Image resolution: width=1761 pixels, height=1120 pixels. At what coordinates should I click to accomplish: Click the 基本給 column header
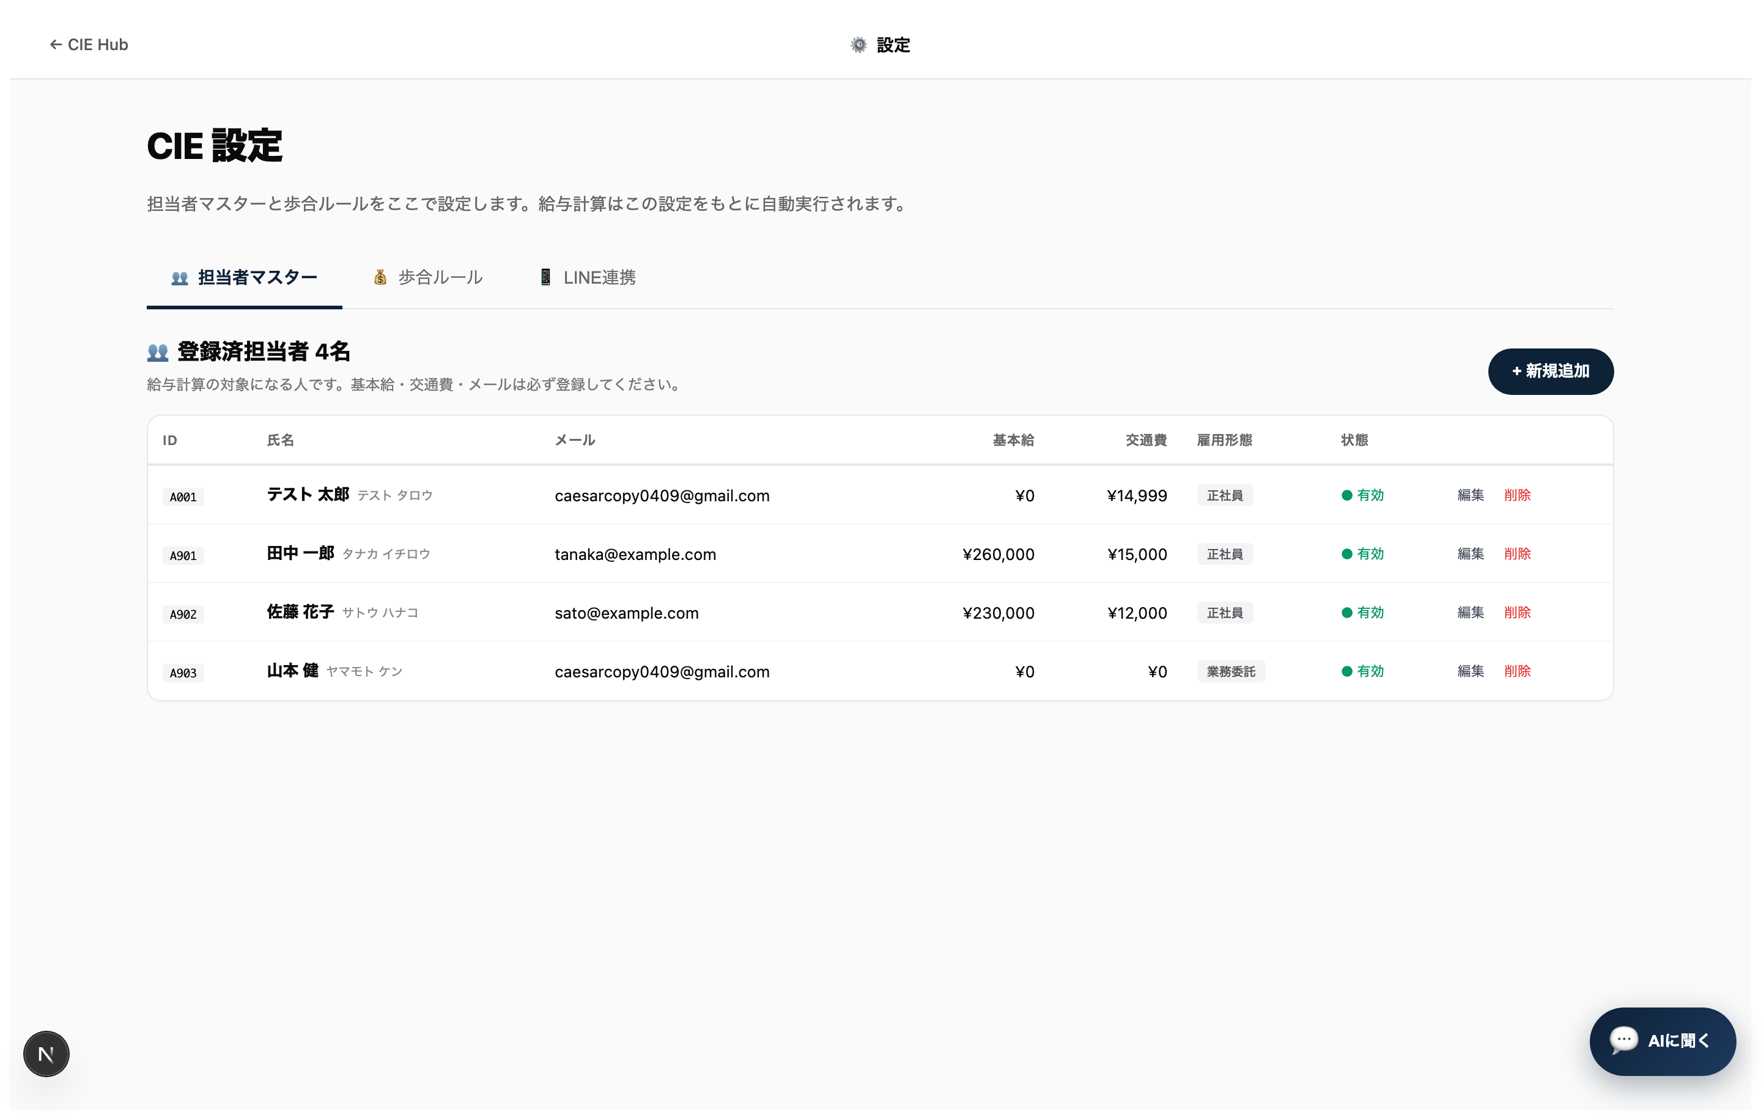(1013, 440)
